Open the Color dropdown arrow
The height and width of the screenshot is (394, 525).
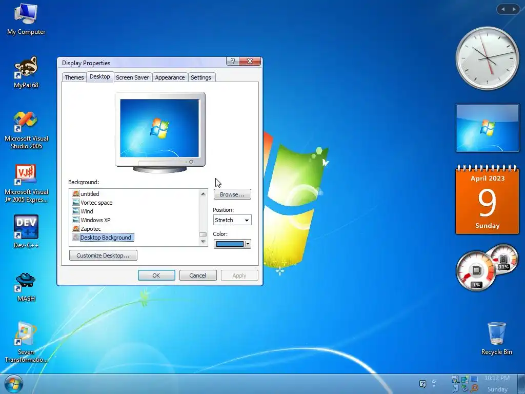coord(248,244)
